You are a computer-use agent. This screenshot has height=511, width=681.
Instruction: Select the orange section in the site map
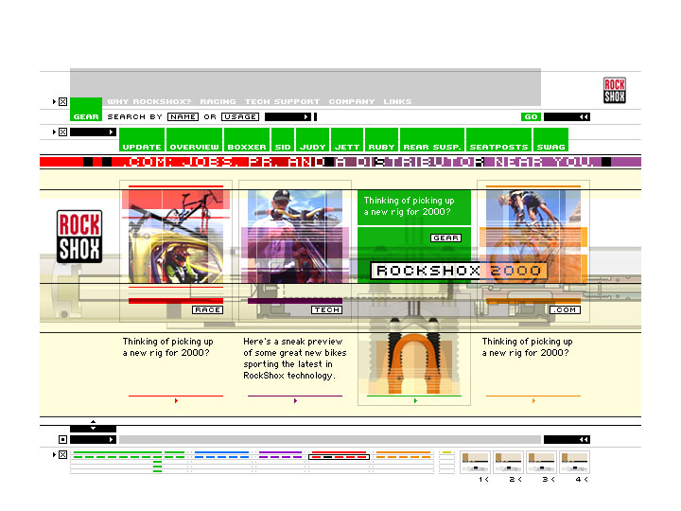[403, 455]
